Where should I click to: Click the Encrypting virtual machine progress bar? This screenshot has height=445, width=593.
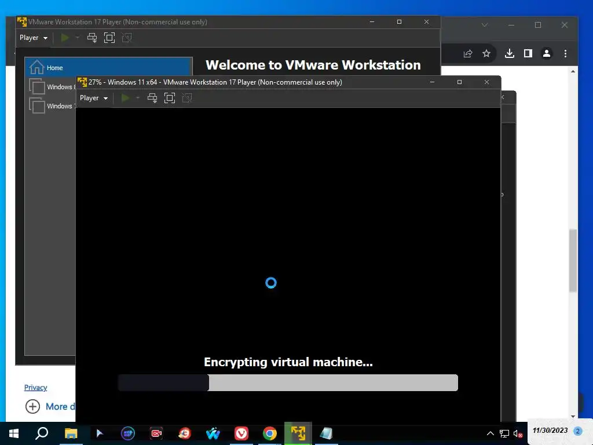coord(288,382)
